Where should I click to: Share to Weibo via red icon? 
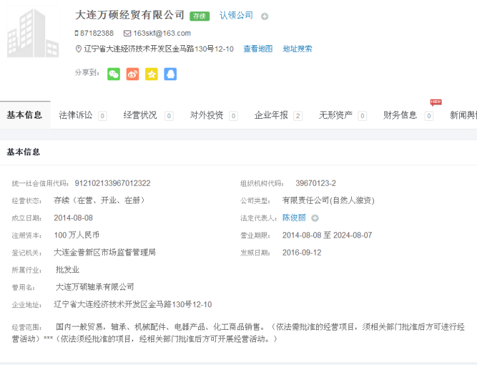click(132, 74)
